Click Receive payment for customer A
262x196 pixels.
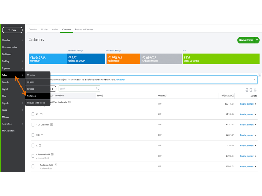pos(247,146)
